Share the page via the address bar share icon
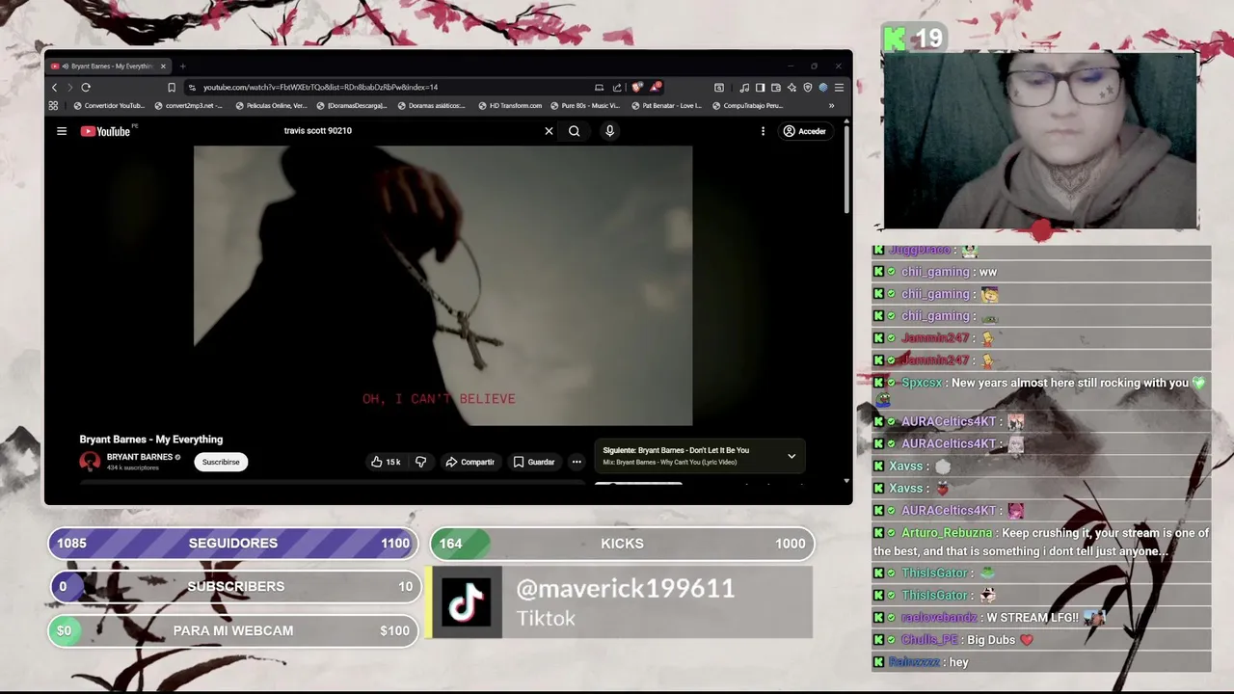Viewport: 1234px width, 694px height. point(617,87)
